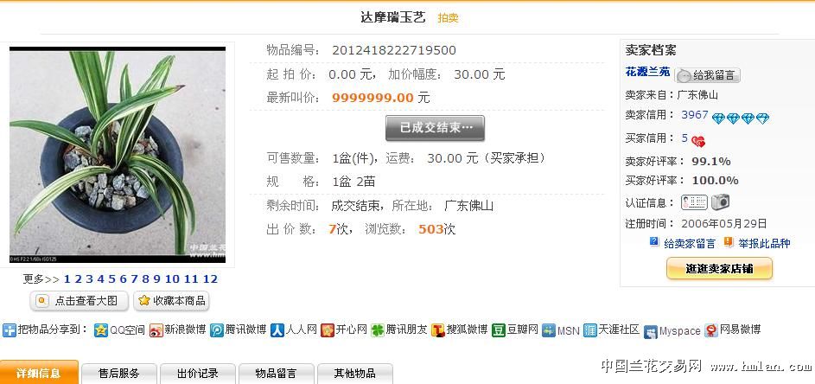Viewport: 815px width, 384px height.
Task: Share item to 天涯社区 icon
Action: tap(590, 330)
